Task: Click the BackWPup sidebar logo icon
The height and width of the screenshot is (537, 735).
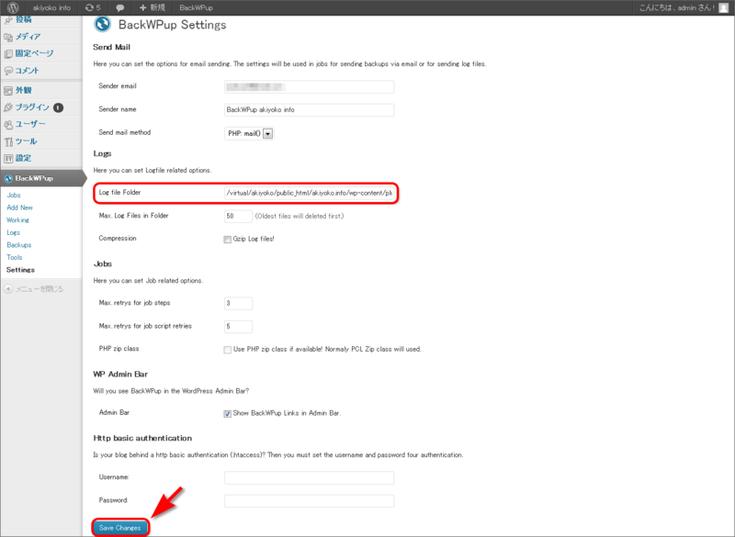Action: (x=8, y=178)
